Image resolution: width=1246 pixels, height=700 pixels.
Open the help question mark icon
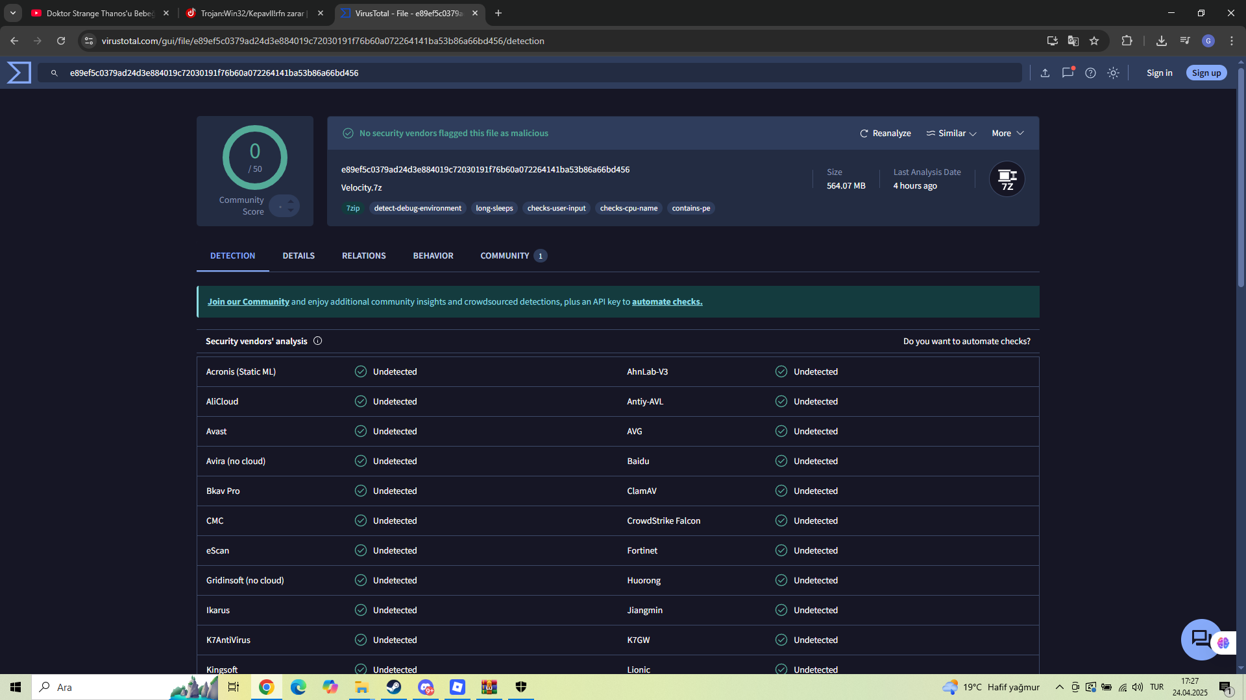(1090, 73)
